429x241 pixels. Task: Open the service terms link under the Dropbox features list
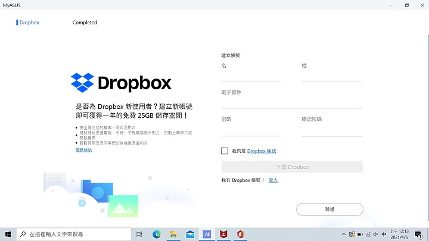pyautogui.click(x=84, y=150)
